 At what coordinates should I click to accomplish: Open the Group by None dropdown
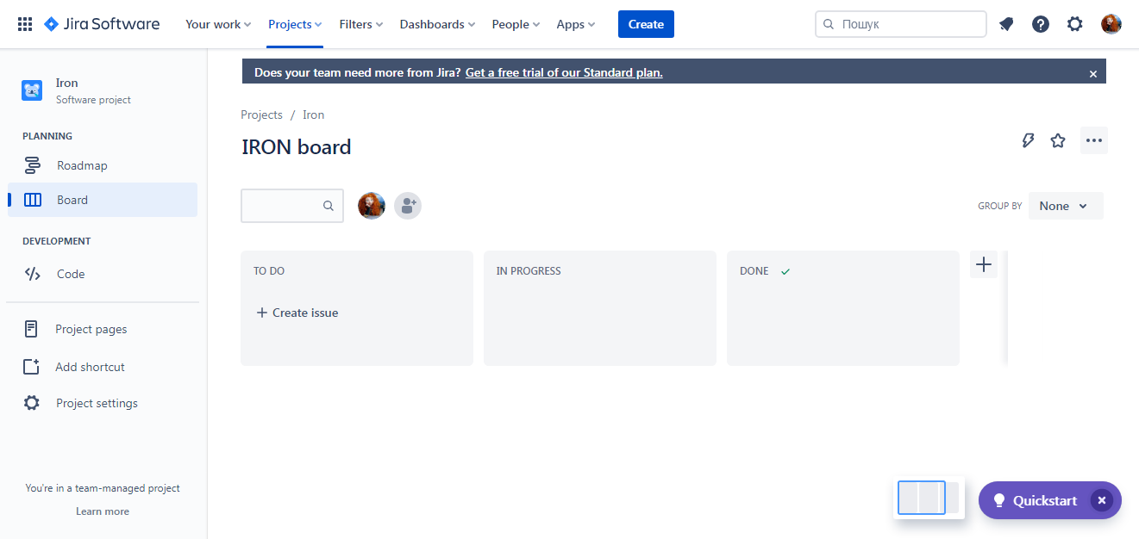pyautogui.click(x=1066, y=206)
